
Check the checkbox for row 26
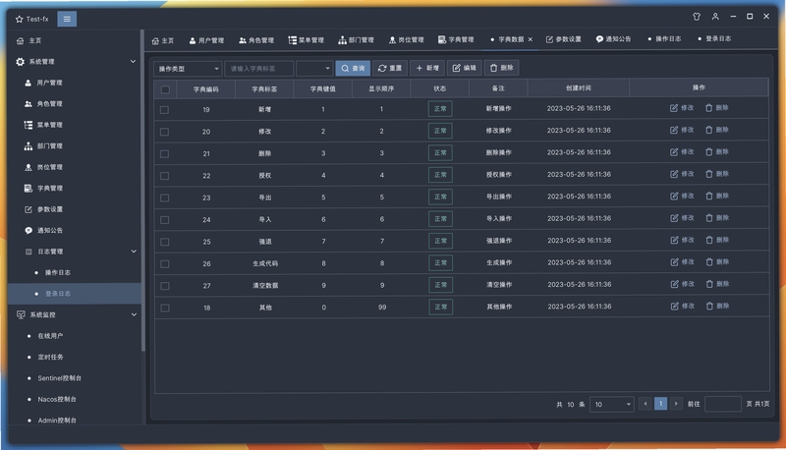[164, 264]
